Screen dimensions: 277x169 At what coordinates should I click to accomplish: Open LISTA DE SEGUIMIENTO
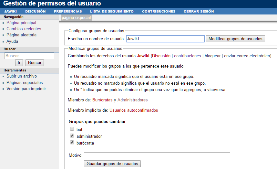coord(112,11)
